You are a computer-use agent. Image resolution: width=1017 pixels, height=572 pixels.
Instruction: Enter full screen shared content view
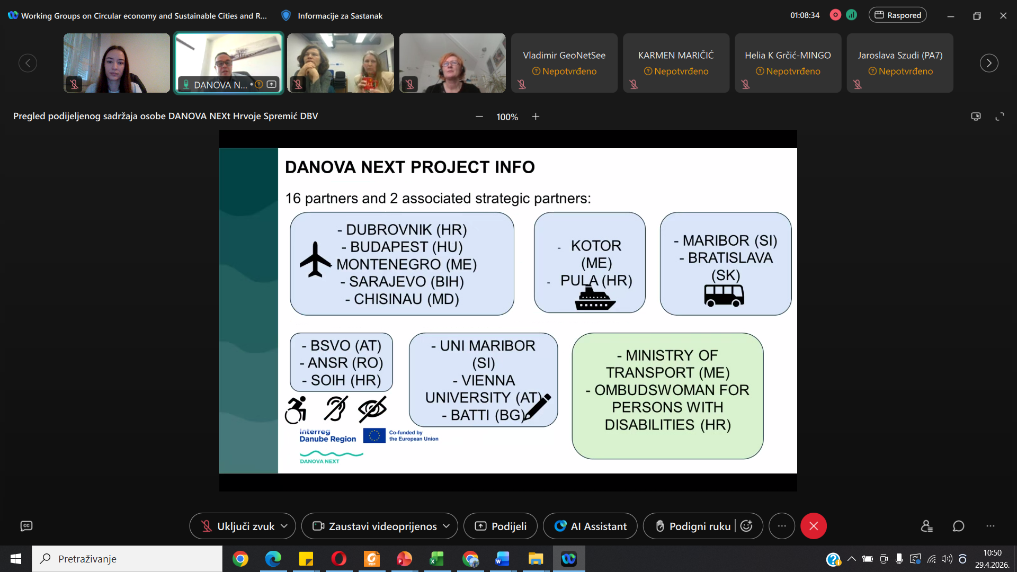click(1000, 117)
